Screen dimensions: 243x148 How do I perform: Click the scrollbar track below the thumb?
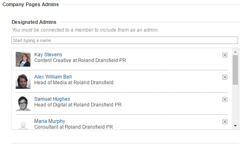pyautogui.click(x=235, y=104)
